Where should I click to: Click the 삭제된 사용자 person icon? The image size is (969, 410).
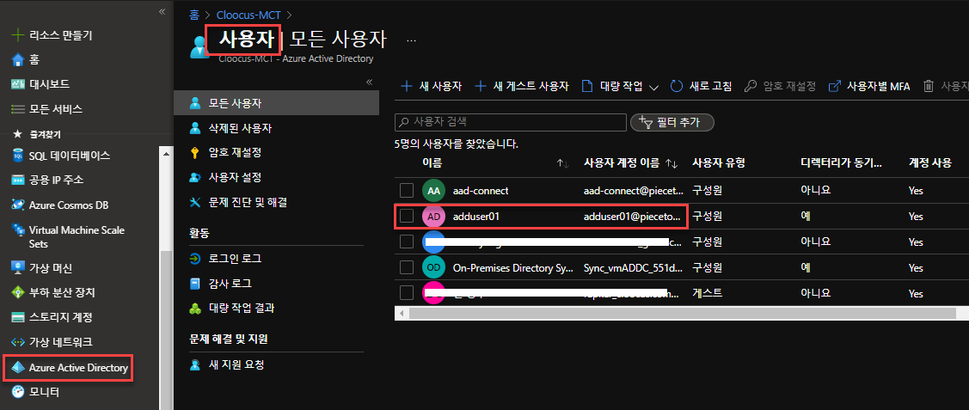[x=196, y=128]
